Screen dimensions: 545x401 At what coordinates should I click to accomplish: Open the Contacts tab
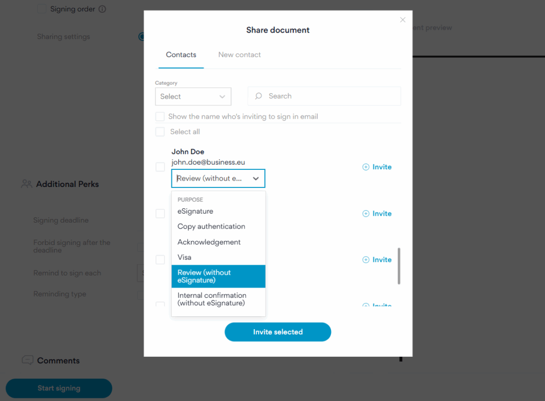coord(181,55)
